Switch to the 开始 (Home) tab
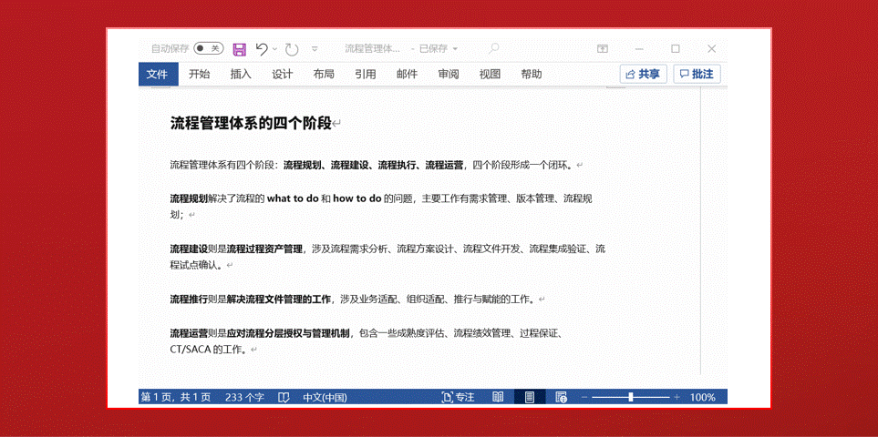The width and height of the screenshot is (878, 437). tap(200, 75)
